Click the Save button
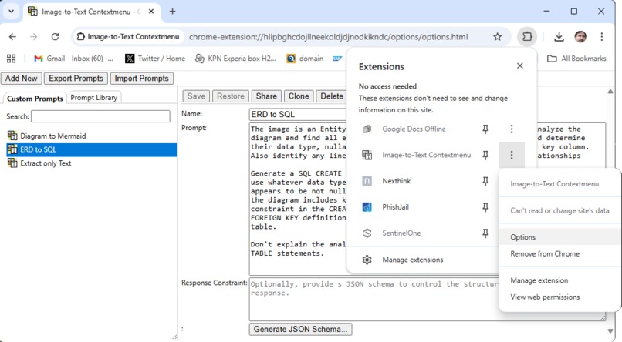 point(196,96)
